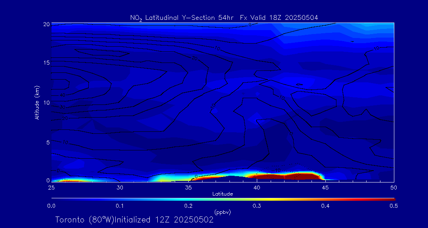Click the altitude axis tick label "15"
The height and width of the screenshot is (228, 428).
(x=46, y=62)
